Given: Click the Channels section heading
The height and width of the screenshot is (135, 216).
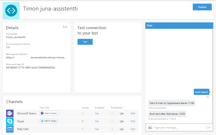Looking at the screenshot, I should point(14,102).
